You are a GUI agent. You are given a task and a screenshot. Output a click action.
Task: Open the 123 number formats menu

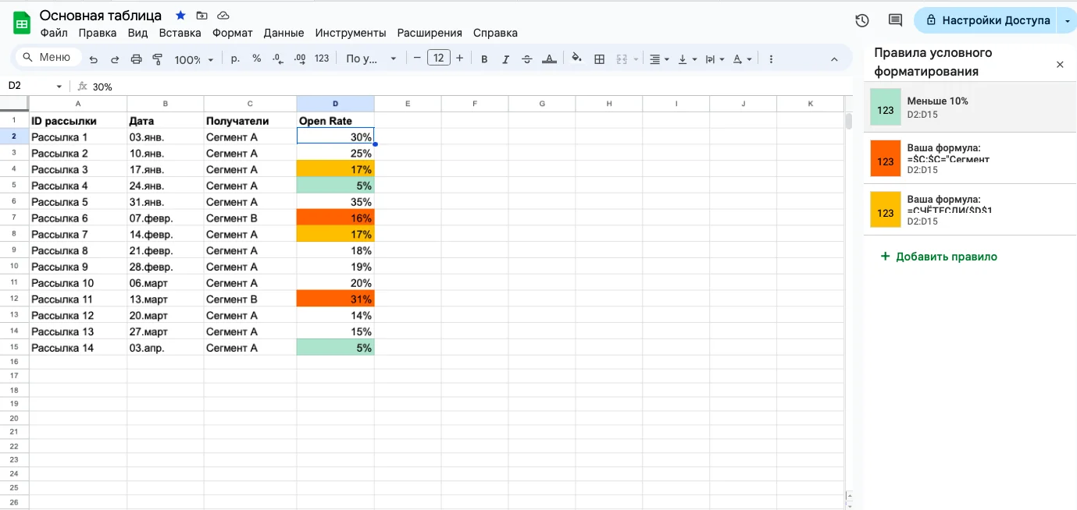pyautogui.click(x=322, y=58)
